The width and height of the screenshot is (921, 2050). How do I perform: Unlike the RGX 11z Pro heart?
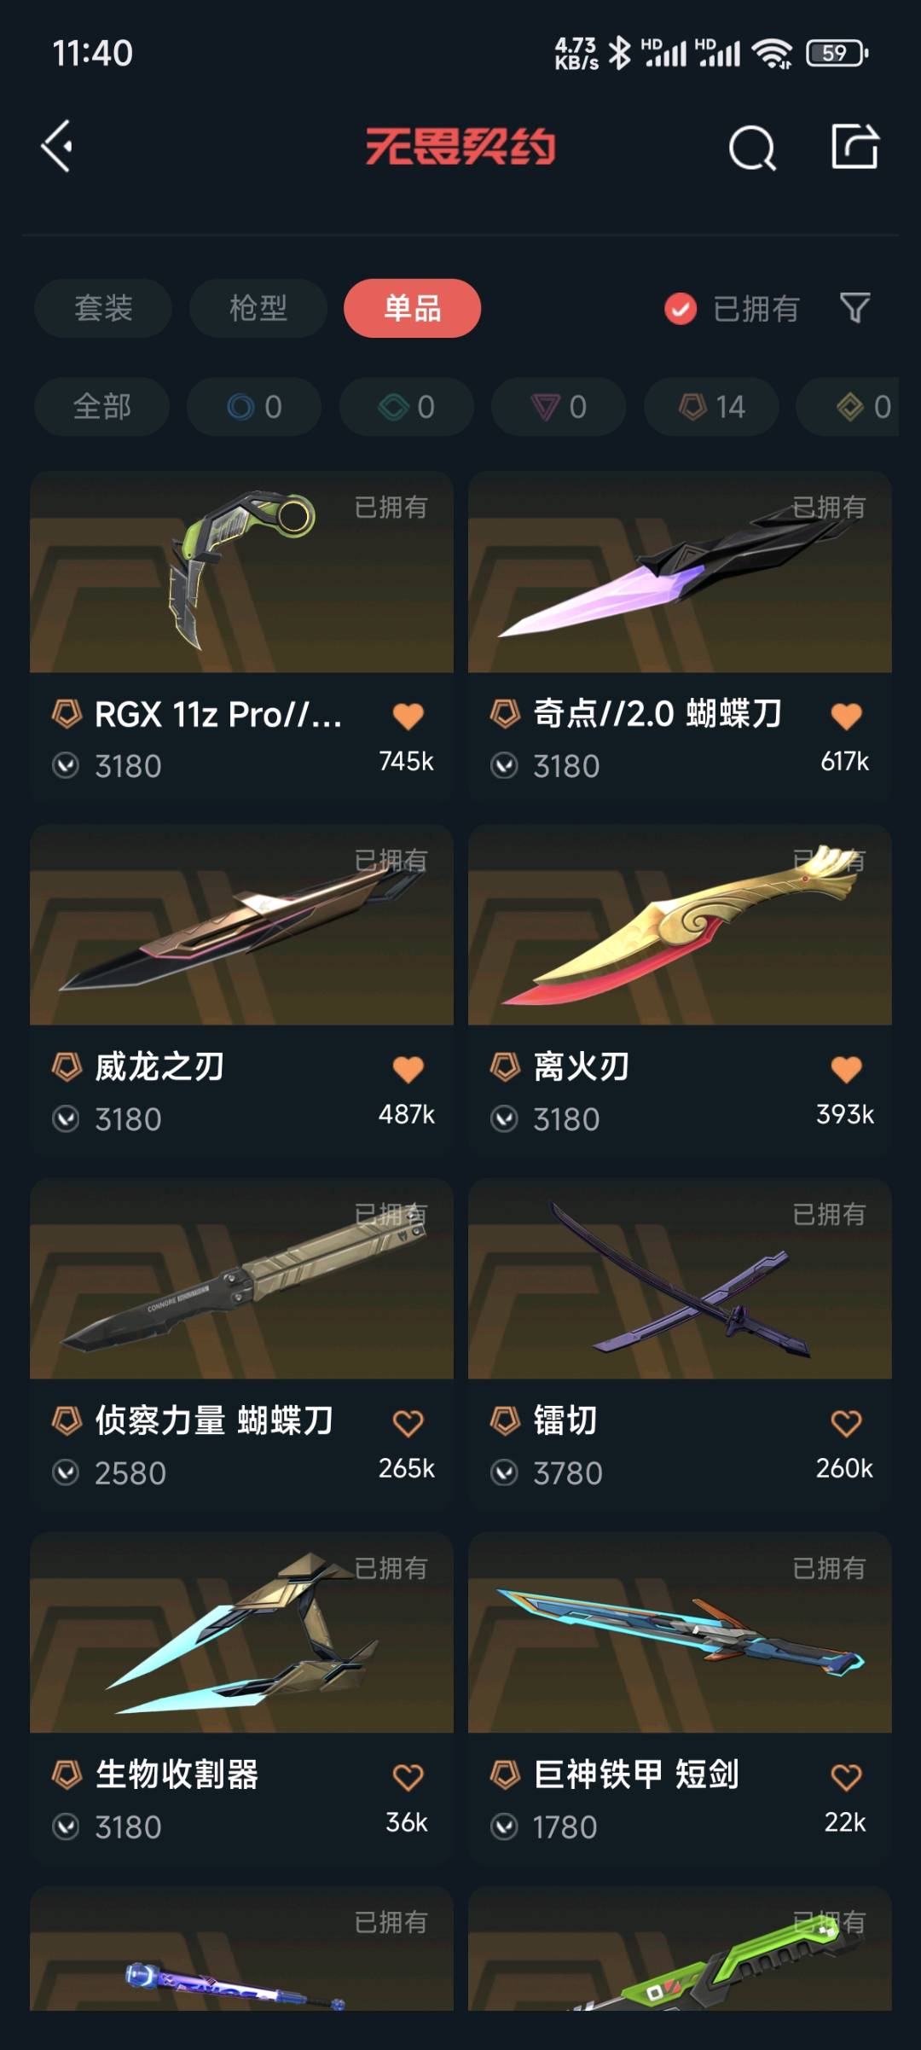(x=408, y=716)
